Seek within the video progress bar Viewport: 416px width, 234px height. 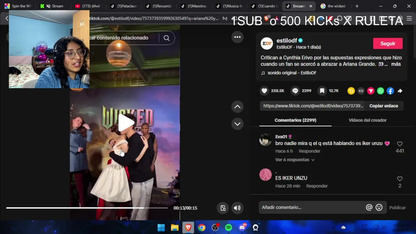pyautogui.click(x=87, y=208)
